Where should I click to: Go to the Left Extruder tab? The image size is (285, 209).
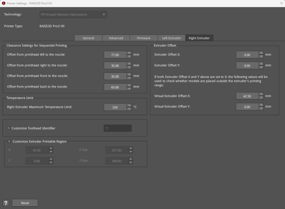(x=171, y=38)
